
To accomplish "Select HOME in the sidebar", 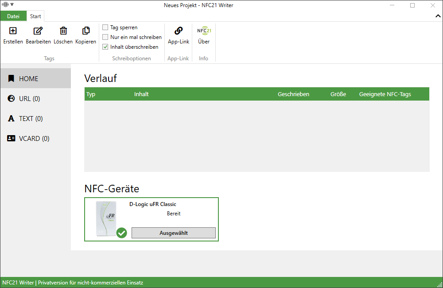I will tap(35, 78).
